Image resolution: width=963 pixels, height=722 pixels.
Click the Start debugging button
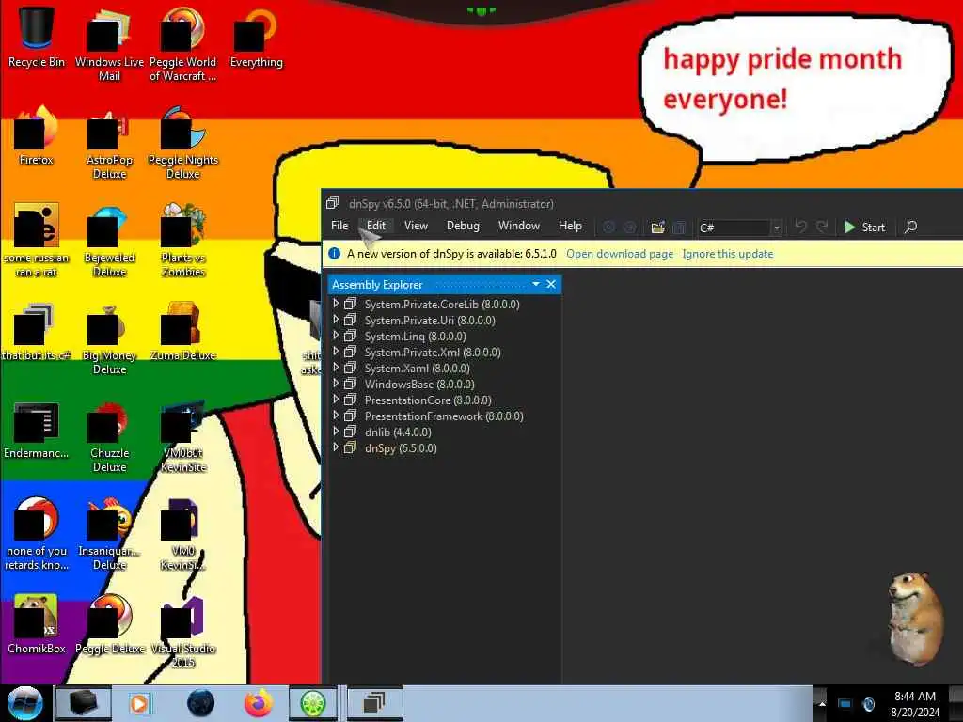click(865, 228)
